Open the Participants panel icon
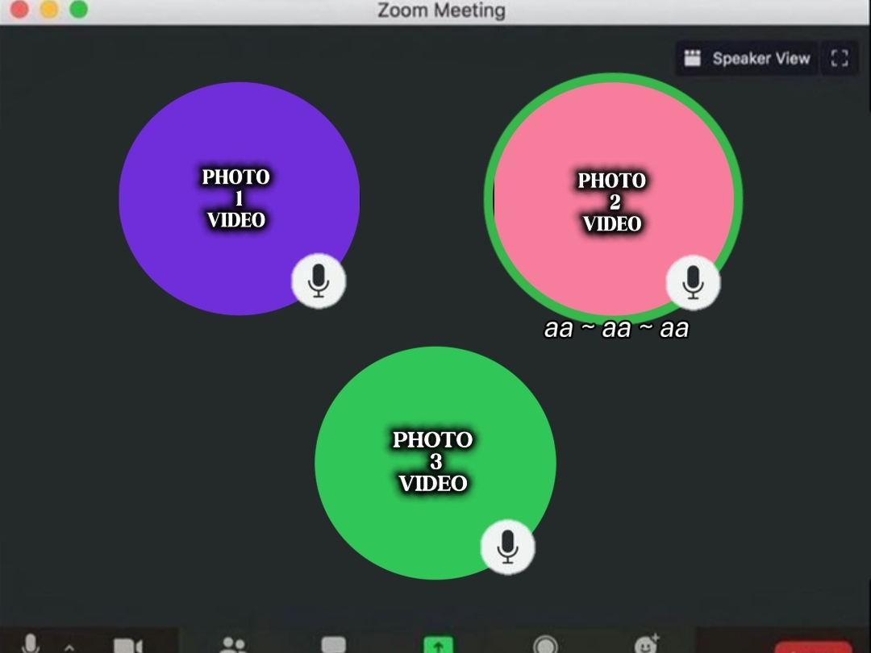Viewport: 871px width, 653px height. pyautogui.click(x=233, y=645)
